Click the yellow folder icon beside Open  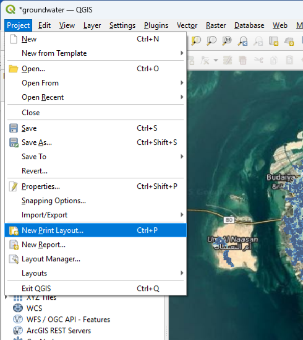pos(14,69)
